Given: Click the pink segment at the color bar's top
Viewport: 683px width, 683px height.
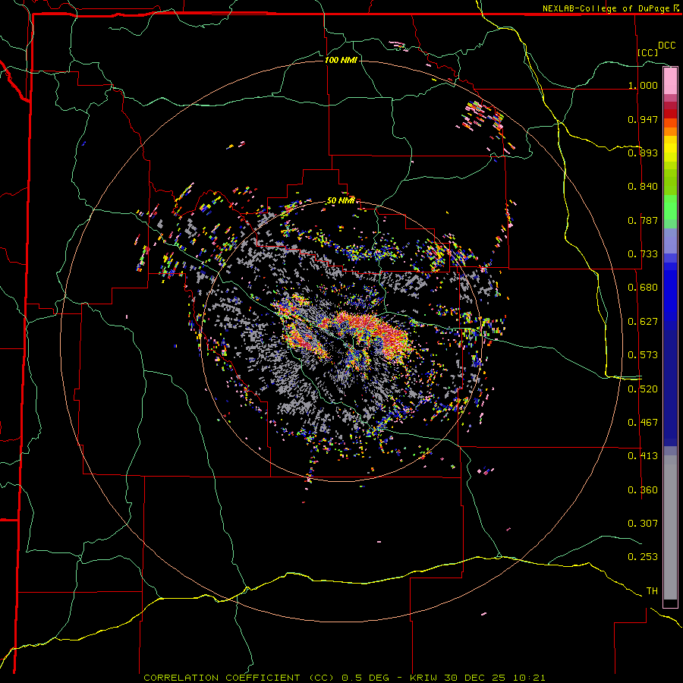Looking at the screenshot, I should tap(670, 81).
